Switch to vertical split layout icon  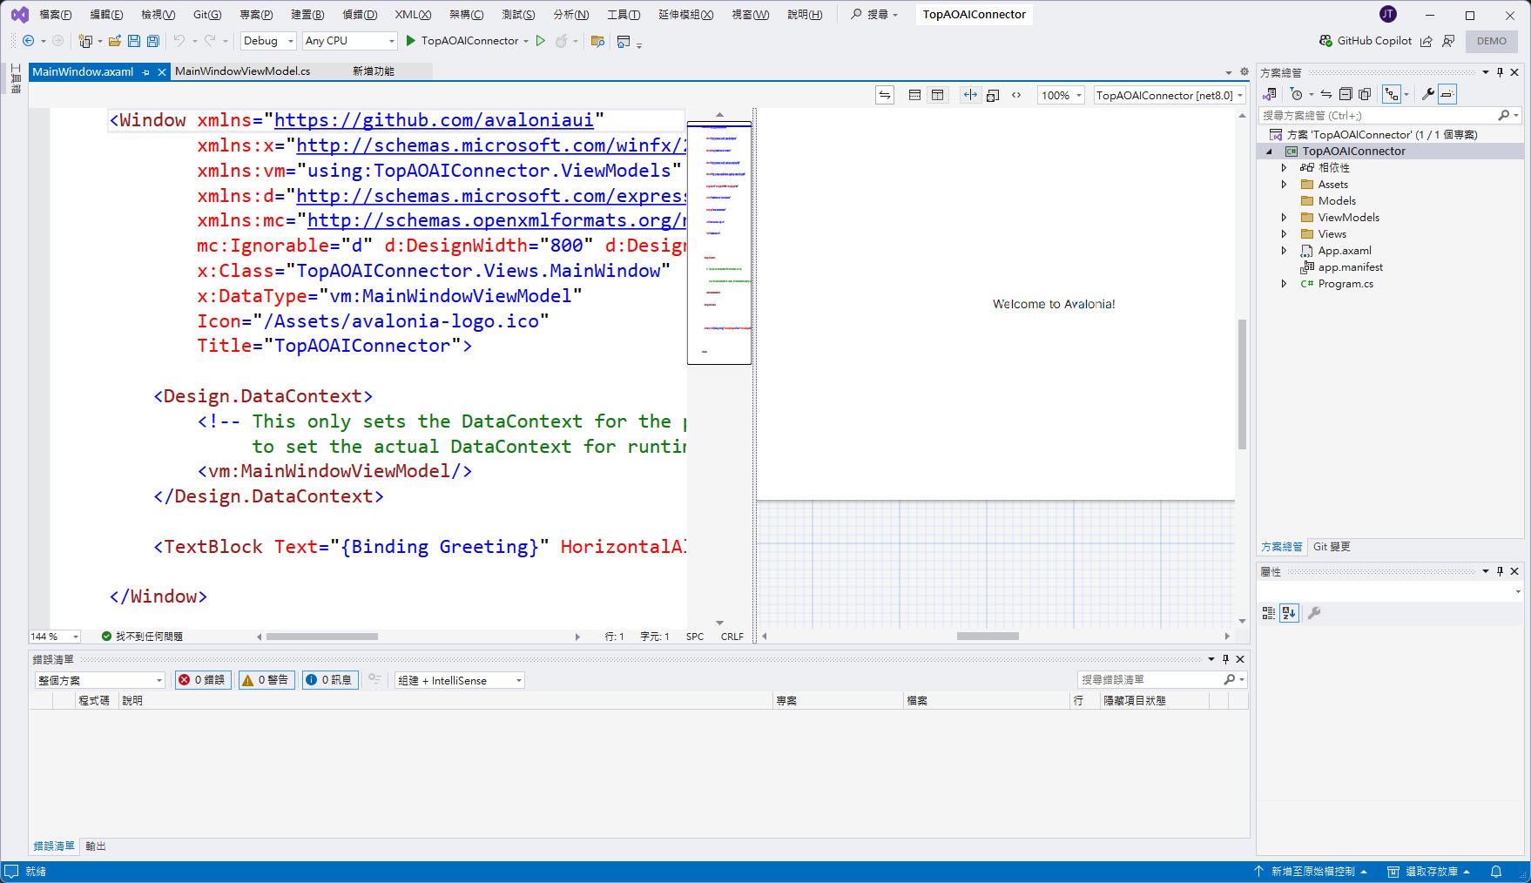tap(937, 95)
